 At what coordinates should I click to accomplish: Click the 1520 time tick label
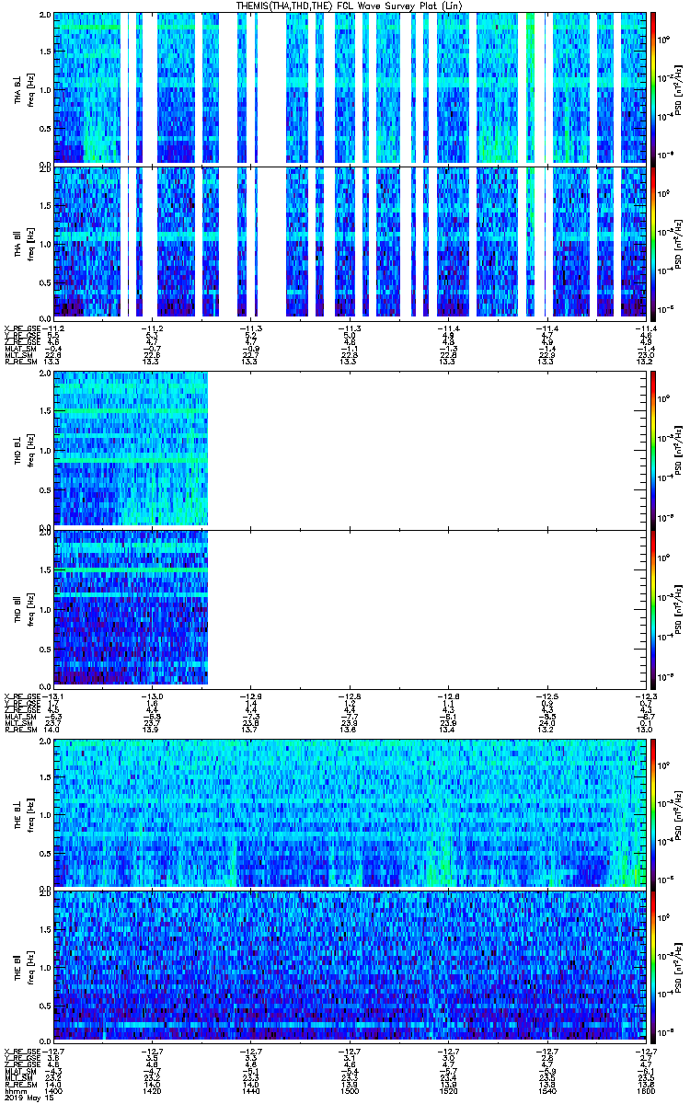449,1092
